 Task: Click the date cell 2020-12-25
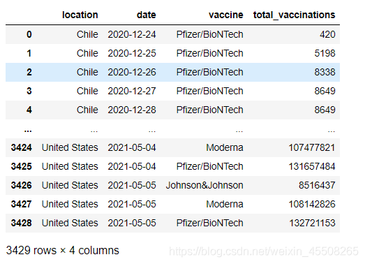132,53
